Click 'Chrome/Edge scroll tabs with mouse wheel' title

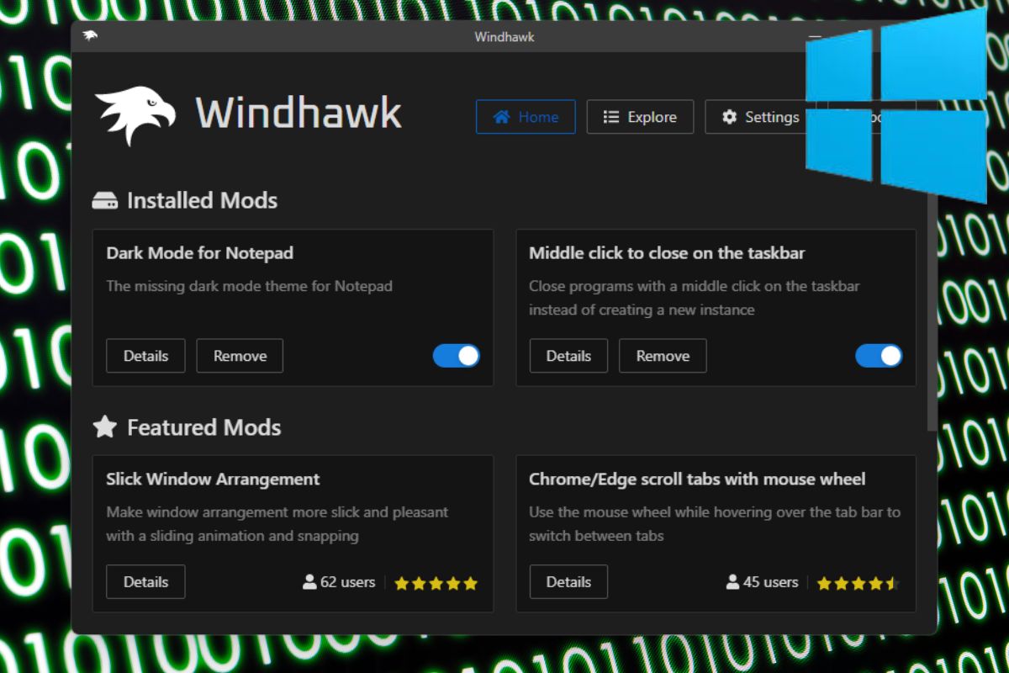point(697,480)
